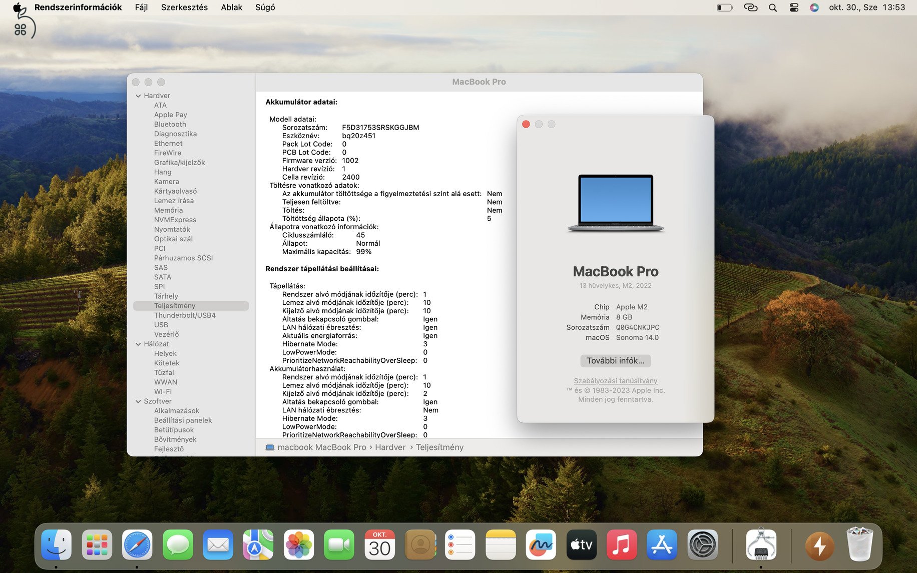917x573 pixels.
Task: Collapse the Hálózat section
Action: [x=138, y=344]
